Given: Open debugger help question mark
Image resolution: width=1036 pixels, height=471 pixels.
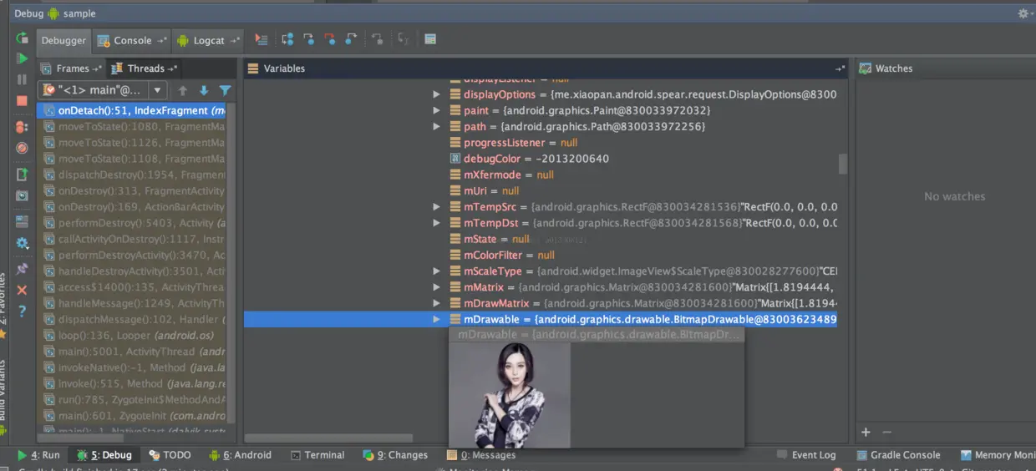Looking at the screenshot, I should 22,311.
